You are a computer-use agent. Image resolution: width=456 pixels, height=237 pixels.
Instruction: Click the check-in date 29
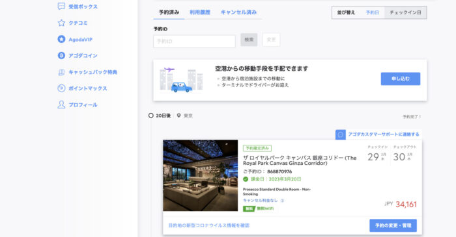click(373, 157)
